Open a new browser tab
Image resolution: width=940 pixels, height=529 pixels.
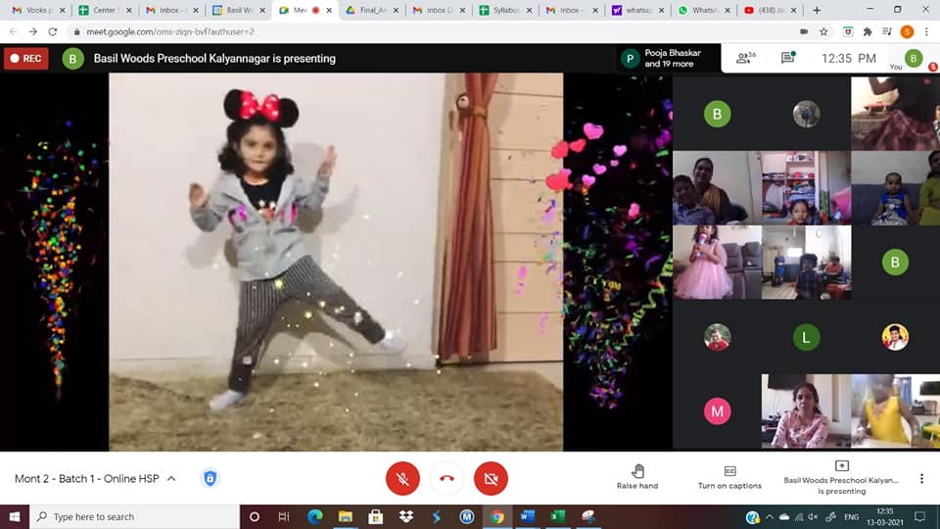tap(817, 10)
